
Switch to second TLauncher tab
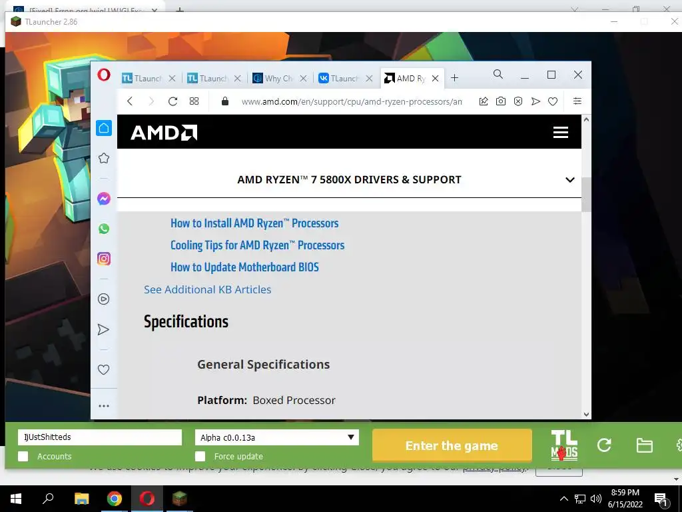[208, 79]
